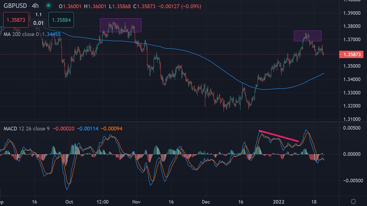The height and width of the screenshot is (206, 367).
Task: Click the MA value 1.34455
Action: tap(51, 34)
